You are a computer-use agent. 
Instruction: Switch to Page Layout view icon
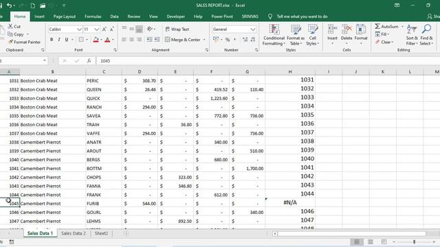pos(371,242)
